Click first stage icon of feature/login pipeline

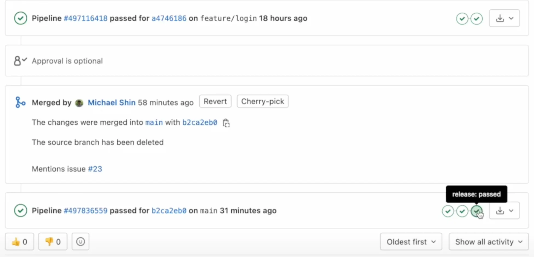click(x=462, y=19)
